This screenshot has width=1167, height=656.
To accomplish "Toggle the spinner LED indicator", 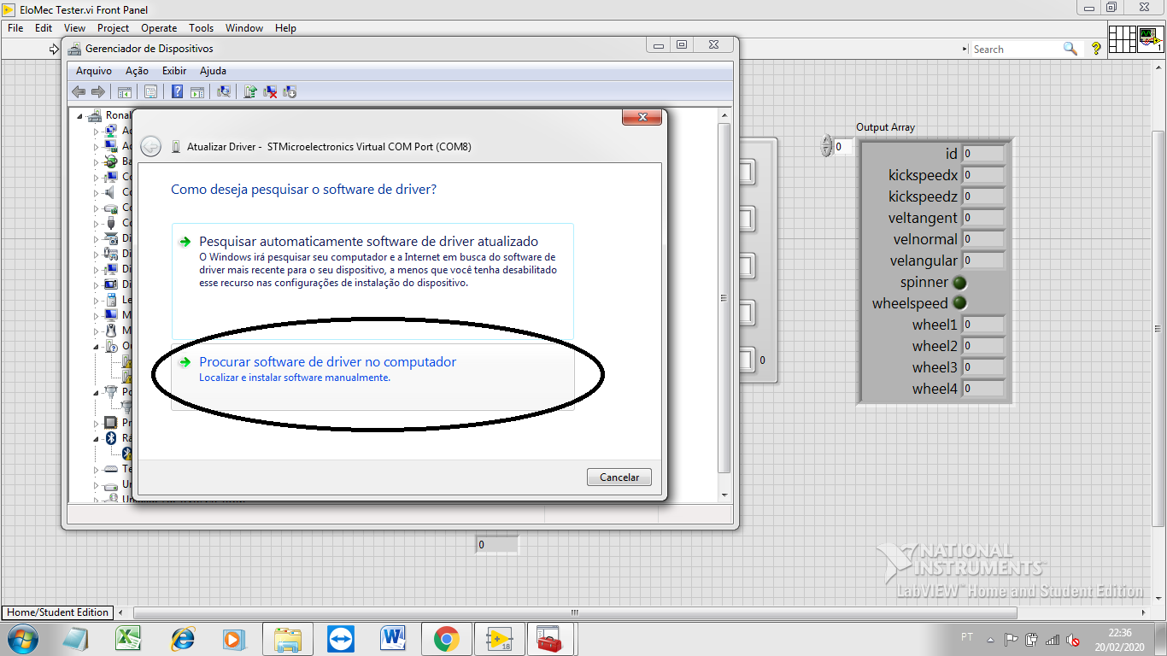I will (x=960, y=282).
